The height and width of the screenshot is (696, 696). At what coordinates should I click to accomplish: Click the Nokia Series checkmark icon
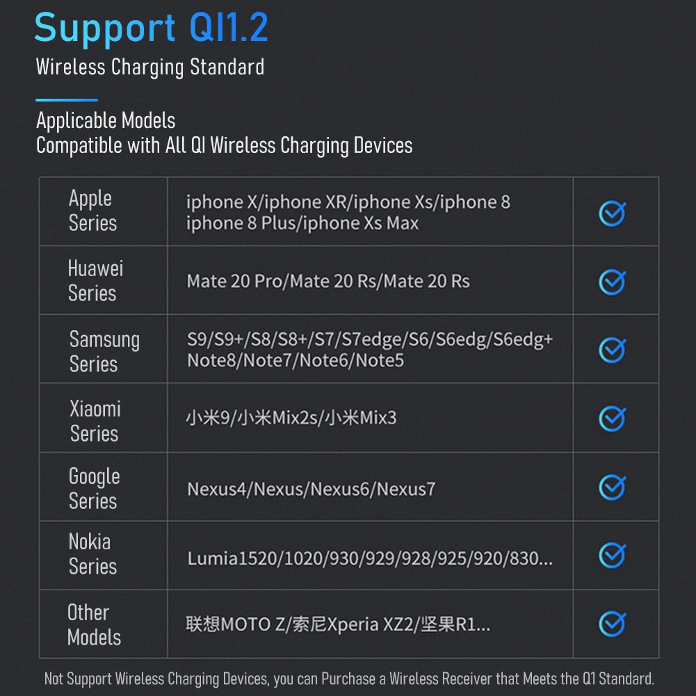612,555
